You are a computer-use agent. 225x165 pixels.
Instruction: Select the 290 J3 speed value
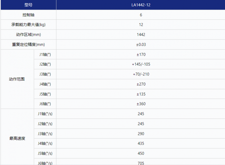(x=141, y=134)
